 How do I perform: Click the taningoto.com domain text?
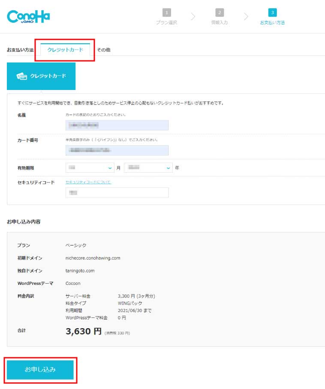tap(80, 271)
